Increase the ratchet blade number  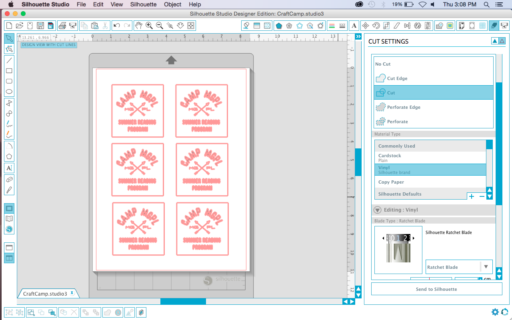pyautogui.click(x=414, y=238)
